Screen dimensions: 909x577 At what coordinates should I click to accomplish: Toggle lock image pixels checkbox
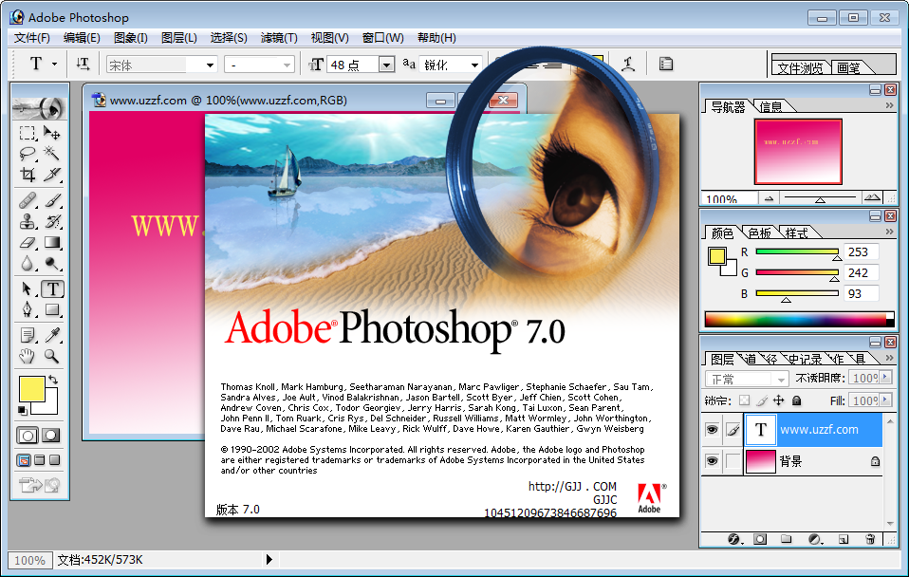click(762, 400)
